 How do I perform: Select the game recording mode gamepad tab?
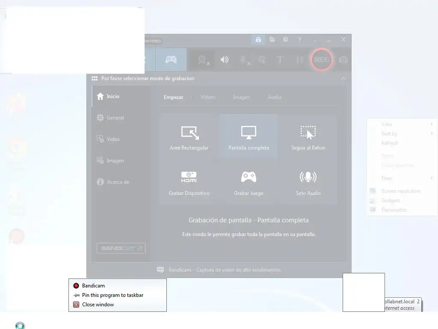click(x=171, y=59)
